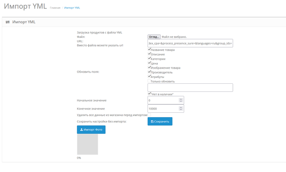The width and height of the screenshot is (286, 172).
Task: Click the Обновить поля label
Action: coord(88,72)
